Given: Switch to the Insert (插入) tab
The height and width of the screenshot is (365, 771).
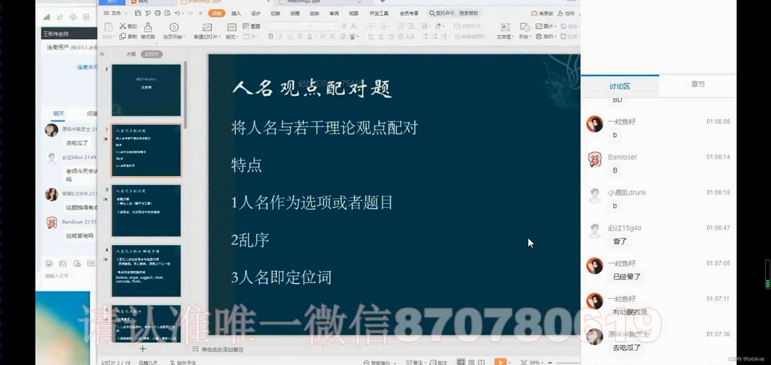Looking at the screenshot, I should pyautogui.click(x=236, y=13).
